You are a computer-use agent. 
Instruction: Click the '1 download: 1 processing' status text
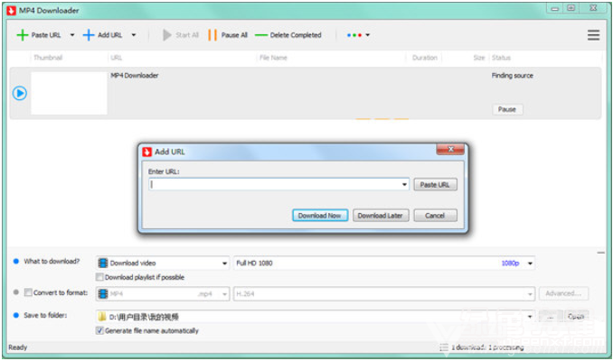tap(487, 347)
